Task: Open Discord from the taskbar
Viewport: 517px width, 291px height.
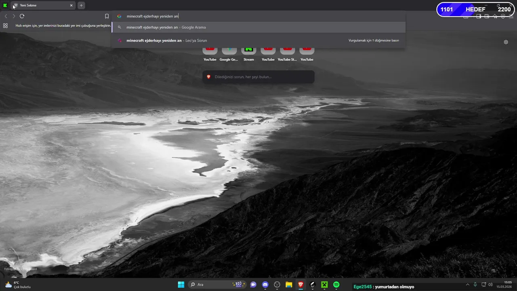Action: 265,285
